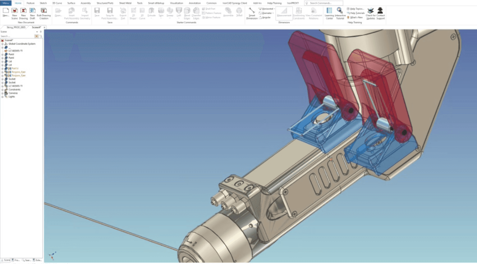Click Help Tutorials link
The height and width of the screenshot is (264, 477).
(x=356, y=13)
